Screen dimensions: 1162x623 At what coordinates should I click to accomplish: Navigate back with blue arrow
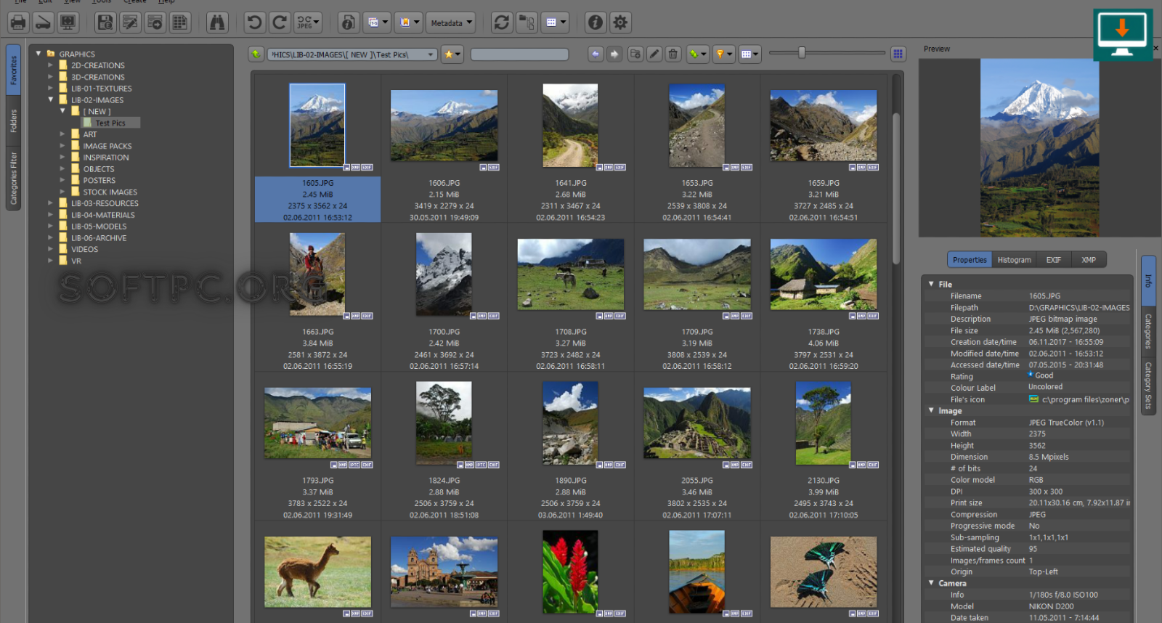(596, 54)
